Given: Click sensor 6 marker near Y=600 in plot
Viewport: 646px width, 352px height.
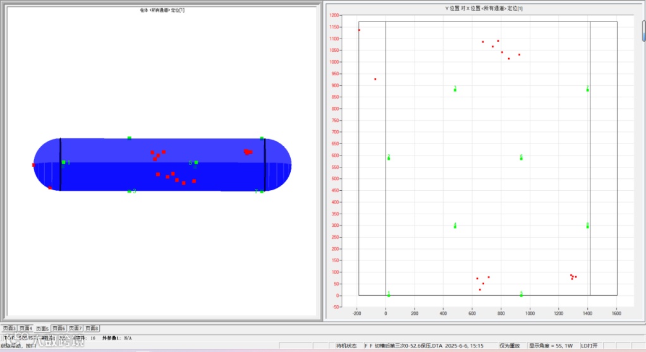Looking at the screenshot, I should pyautogui.click(x=521, y=158).
